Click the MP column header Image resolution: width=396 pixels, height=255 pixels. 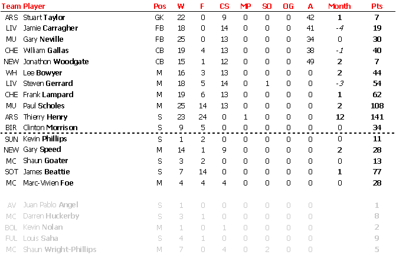tap(246, 6)
